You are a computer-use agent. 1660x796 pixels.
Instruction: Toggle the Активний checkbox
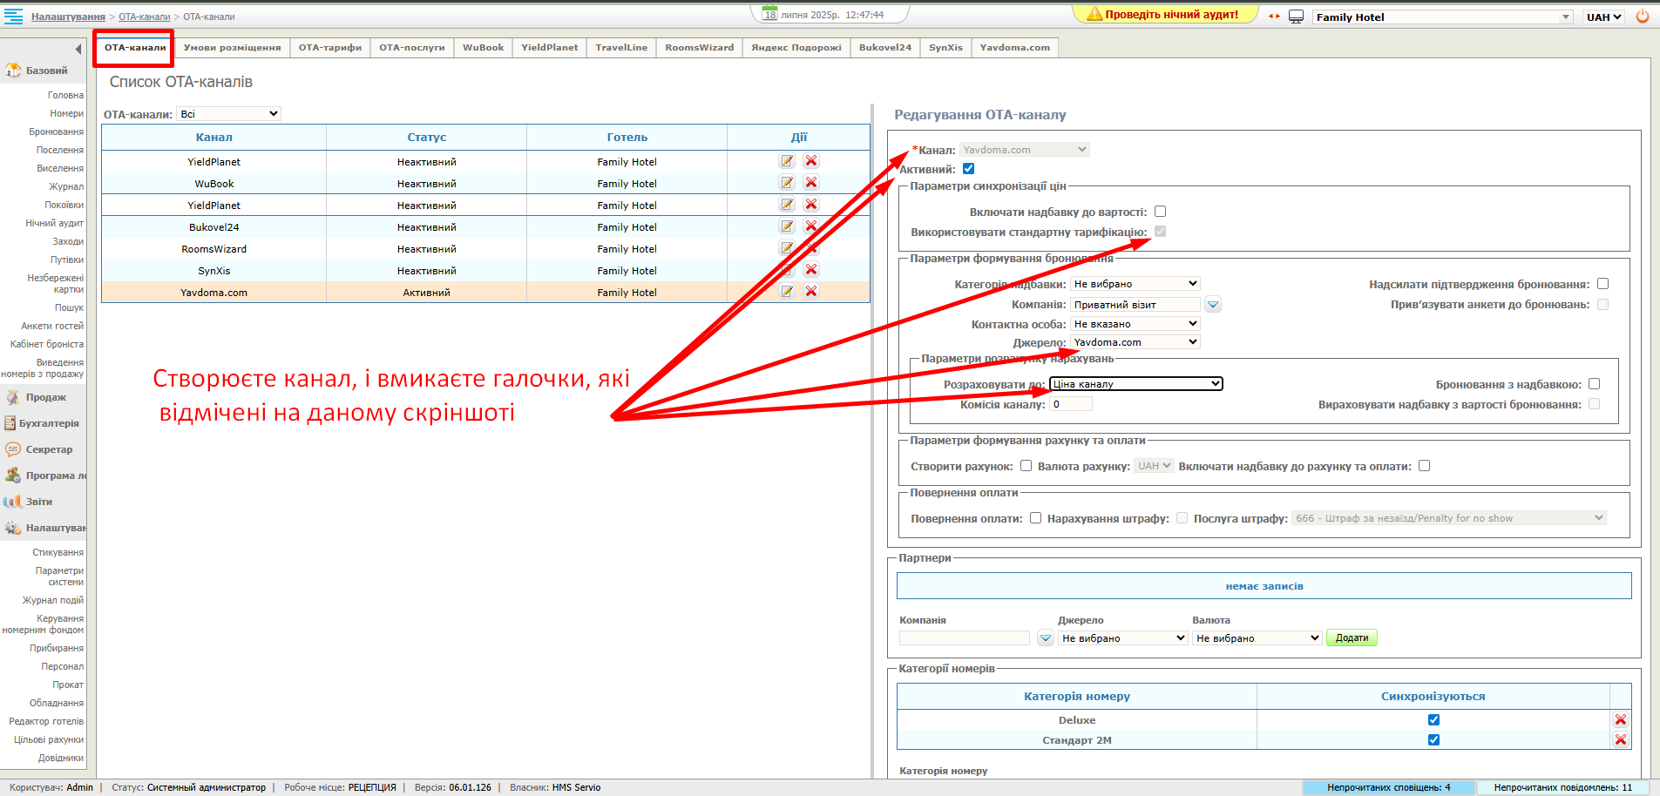[968, 169]
